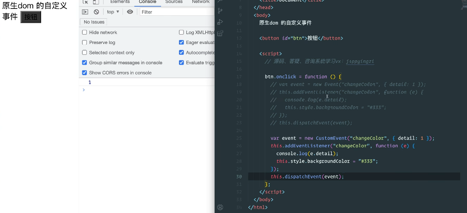Click the commented this.dispatchEvent(event) on line 23
Image resolution: width=467 pixels, height=213 pixels.
(x=311, y=123)
